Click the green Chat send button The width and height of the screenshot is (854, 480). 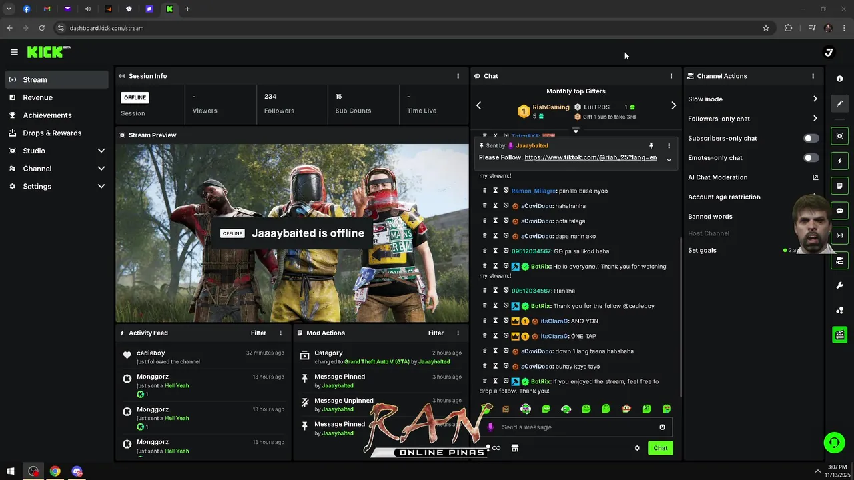point(660,448)
